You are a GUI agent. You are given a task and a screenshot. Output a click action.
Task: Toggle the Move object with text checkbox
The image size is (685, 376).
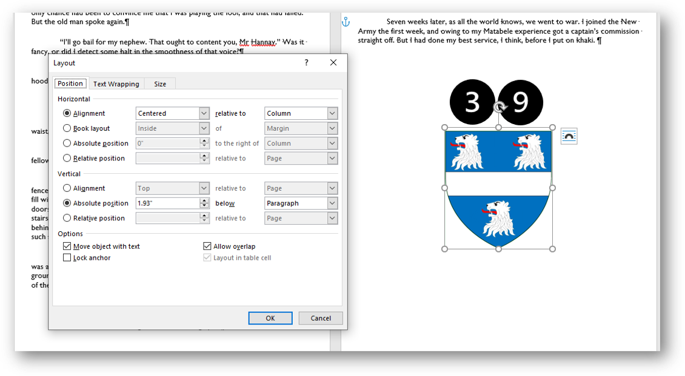point(67,246)
